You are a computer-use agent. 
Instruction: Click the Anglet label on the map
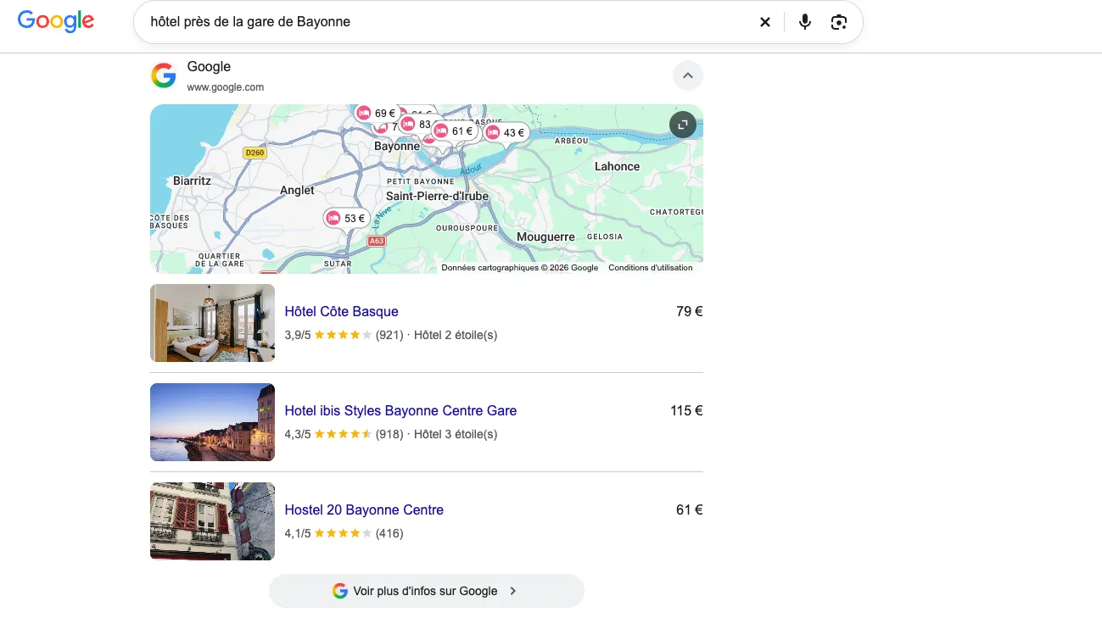298,191
